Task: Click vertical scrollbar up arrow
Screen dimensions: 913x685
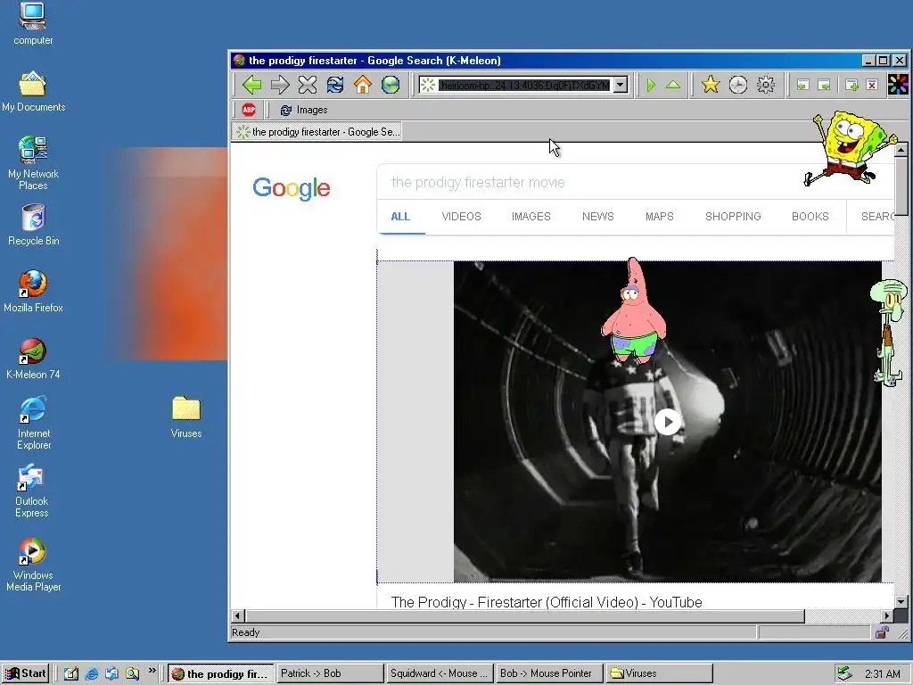Action: (x=901, y=150)
